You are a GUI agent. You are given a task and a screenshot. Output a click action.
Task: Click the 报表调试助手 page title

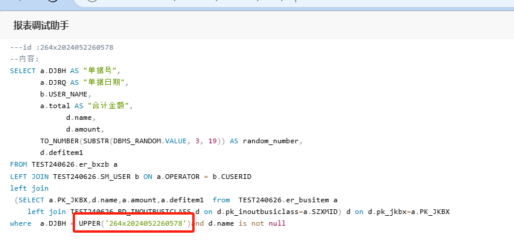coord(41,25)
